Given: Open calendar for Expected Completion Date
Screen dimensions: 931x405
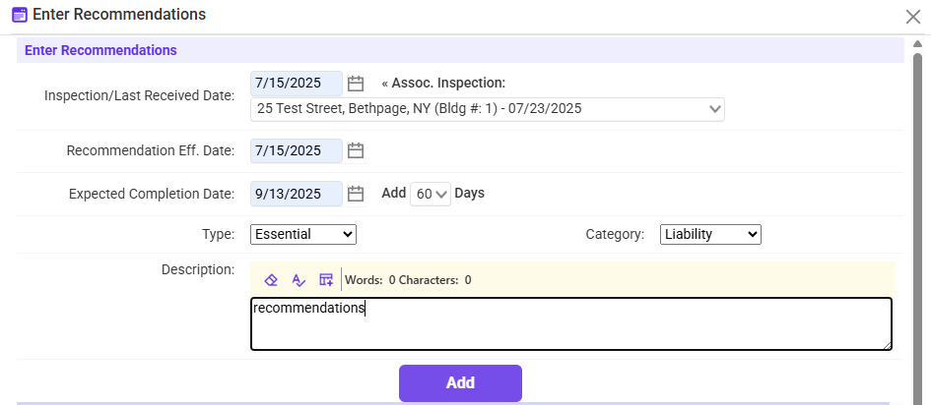Looking at the screenshot, I should point(356,194).
